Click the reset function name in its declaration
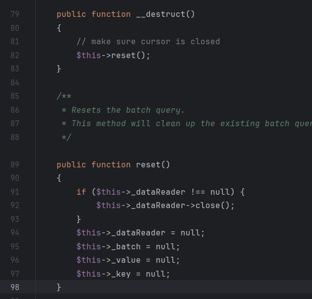 click(x=148, y=164)
